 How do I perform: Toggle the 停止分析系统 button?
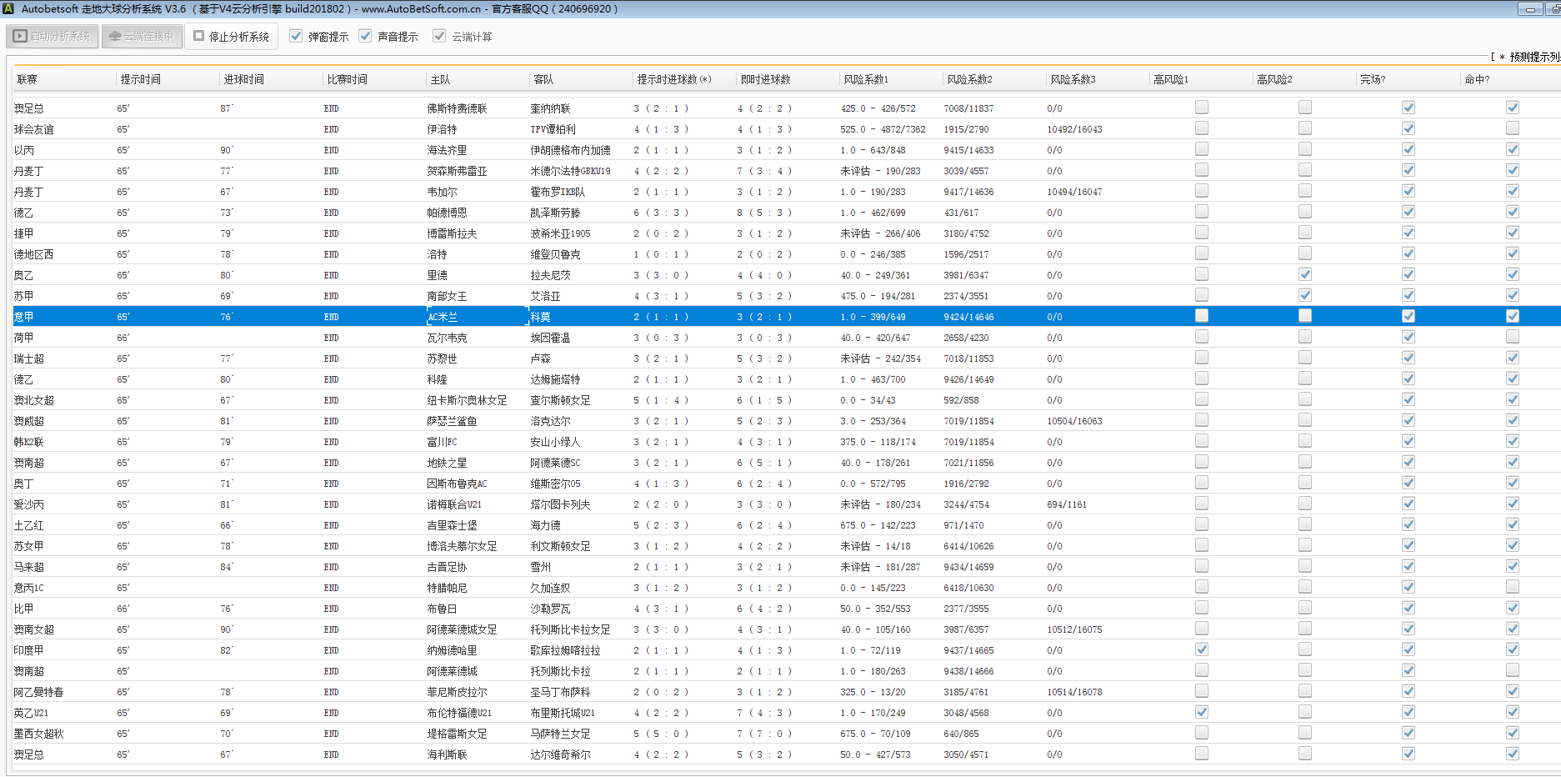click(x=231, y=37)
